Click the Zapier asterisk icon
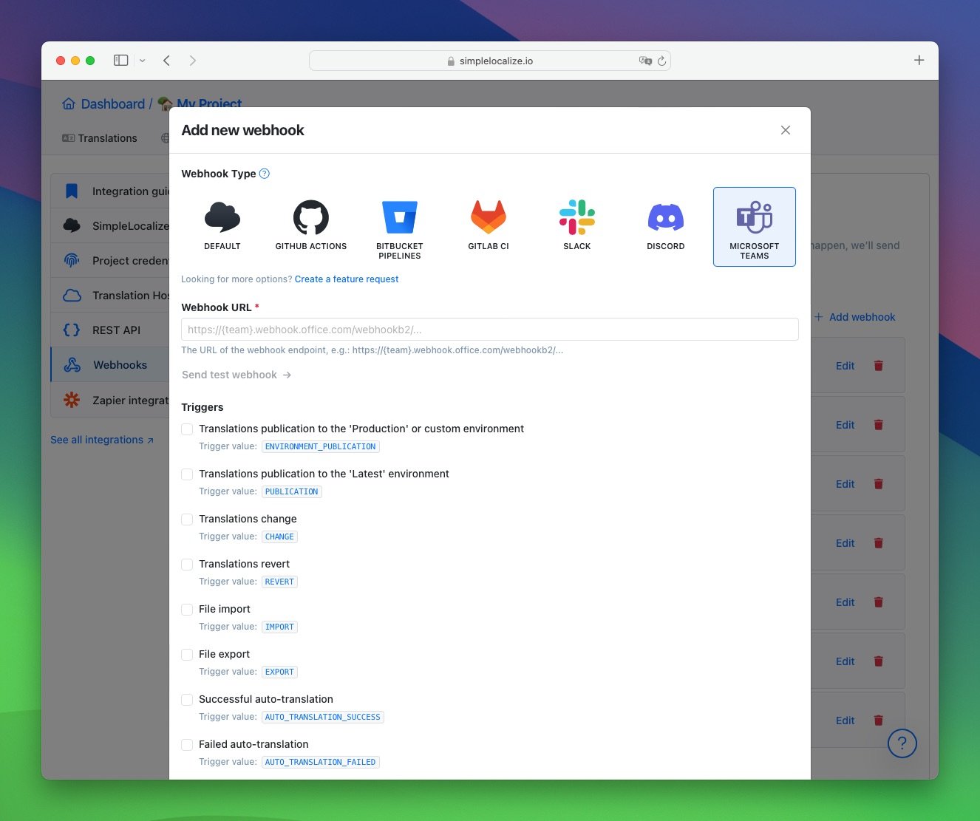 [x=72, y=400]
